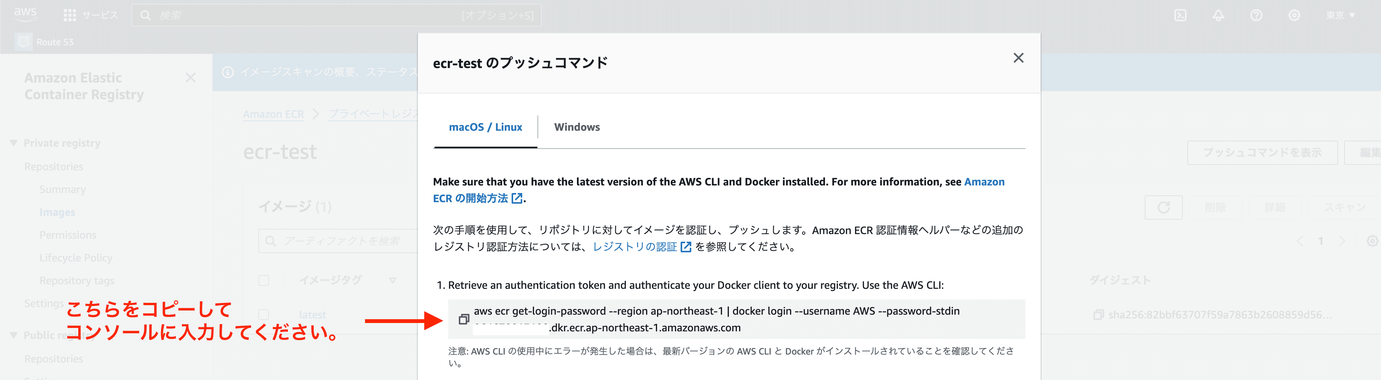The width and height of the screenshot is (1381, 380).
Task: Open the Permissions sidebar item
Action: [68, 235]
